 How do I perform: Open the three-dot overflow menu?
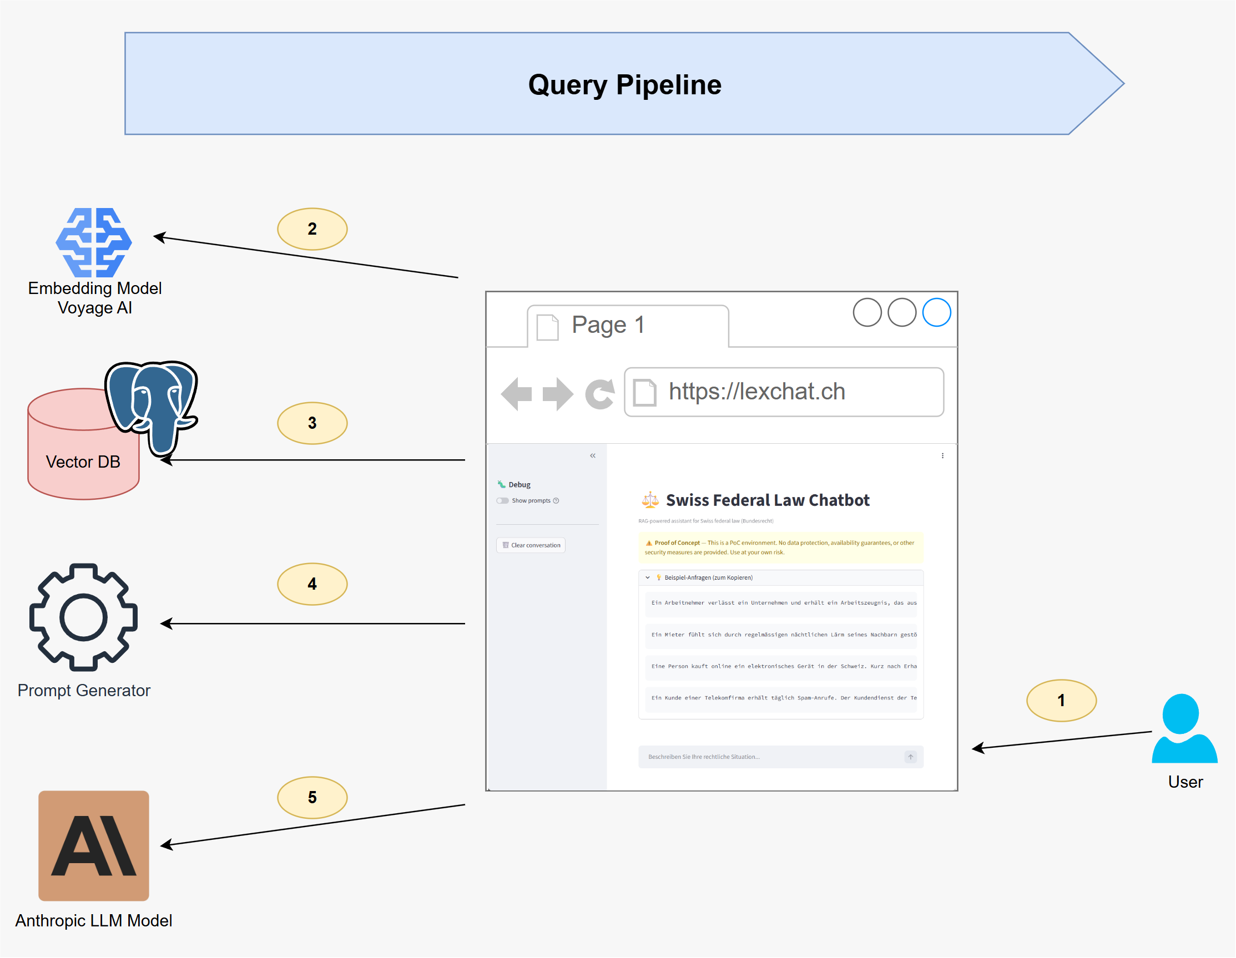942,455
